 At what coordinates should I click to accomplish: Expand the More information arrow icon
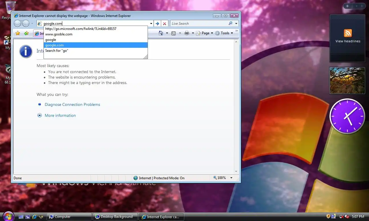(39, 115)
